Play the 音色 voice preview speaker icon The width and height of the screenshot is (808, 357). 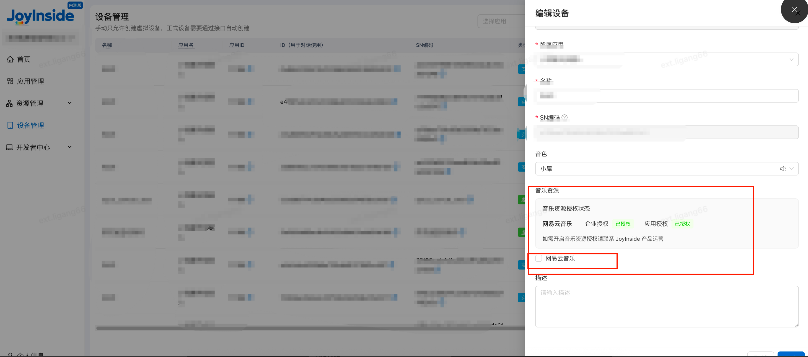pos(783,169)
